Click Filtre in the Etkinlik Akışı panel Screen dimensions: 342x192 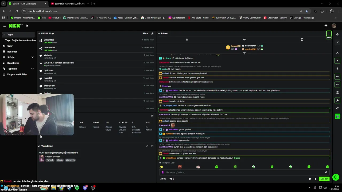tap(145, 34)
